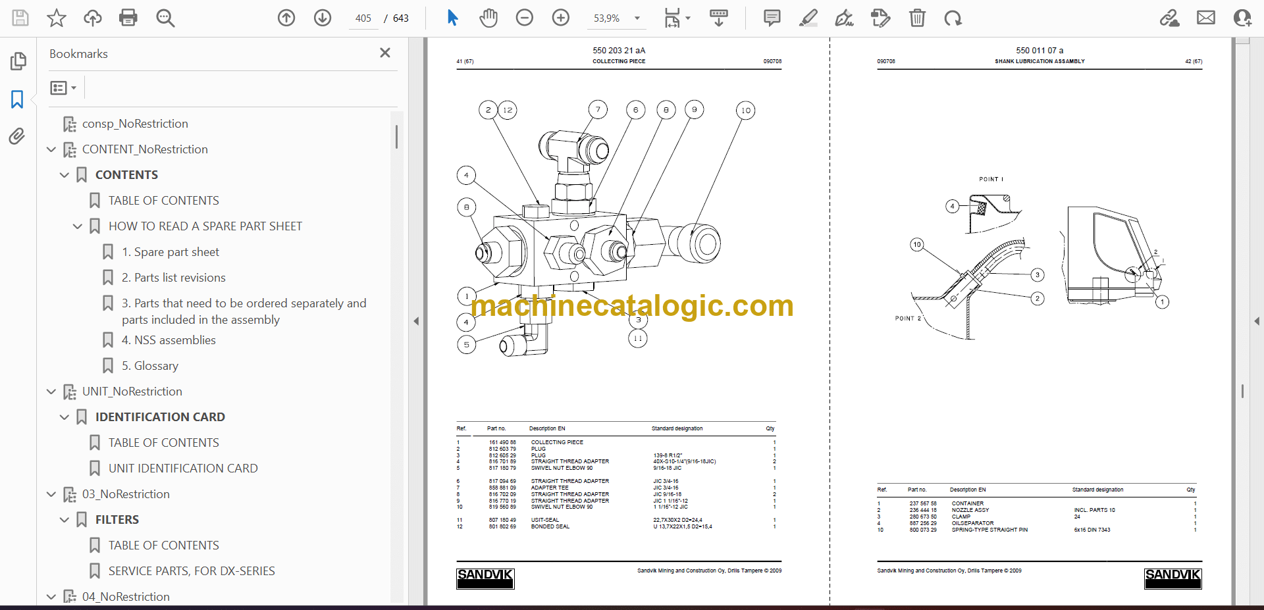Select the consp_NoRestriction bookmark

pos(135,124)
